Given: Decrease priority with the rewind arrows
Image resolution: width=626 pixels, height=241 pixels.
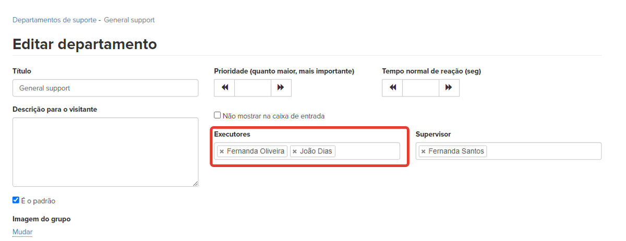Looking at the screenshot, I should tap(224, 88).
